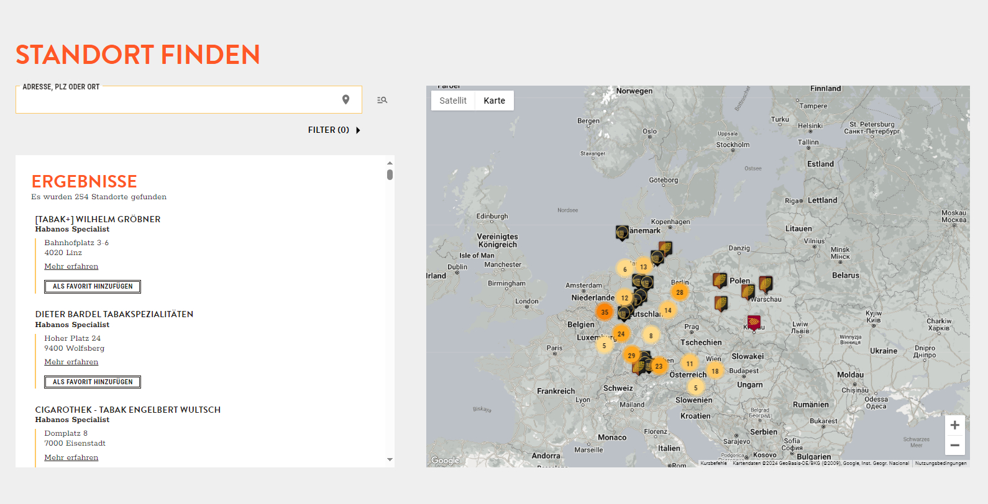Focus the Adresse, PLZ oder Ort field
Screen dimensions: 988x504
pyautogui.click(x=189, y=100)
